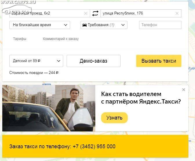The height and width of the screenshot is (161, 195).
Task: Click inside the destination address field
Action: click(138, 13)
